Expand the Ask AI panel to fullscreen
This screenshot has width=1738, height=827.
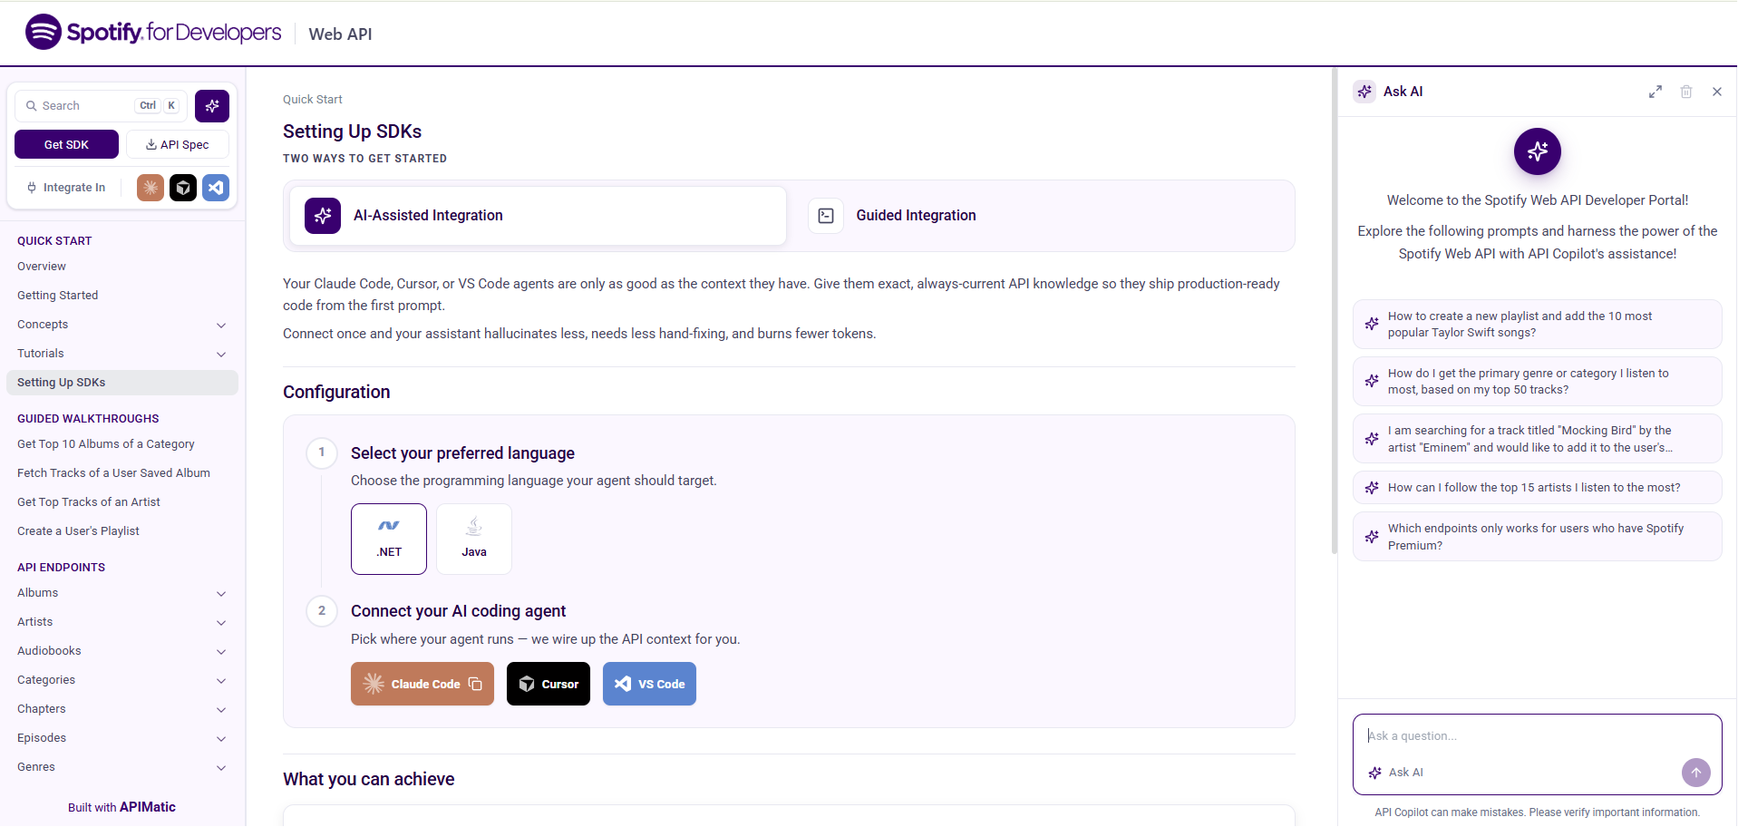tap(1655, 92)
